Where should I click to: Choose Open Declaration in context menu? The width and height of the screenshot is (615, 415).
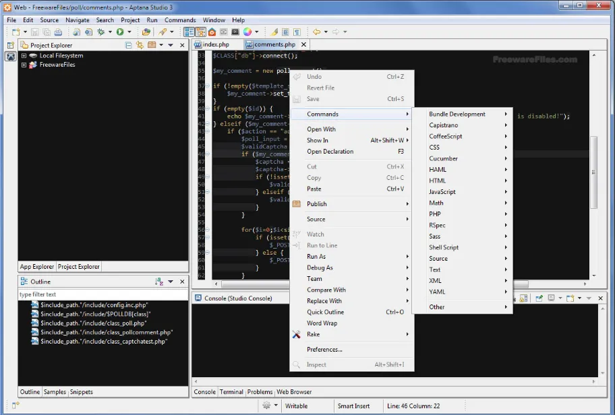(352, 152)
